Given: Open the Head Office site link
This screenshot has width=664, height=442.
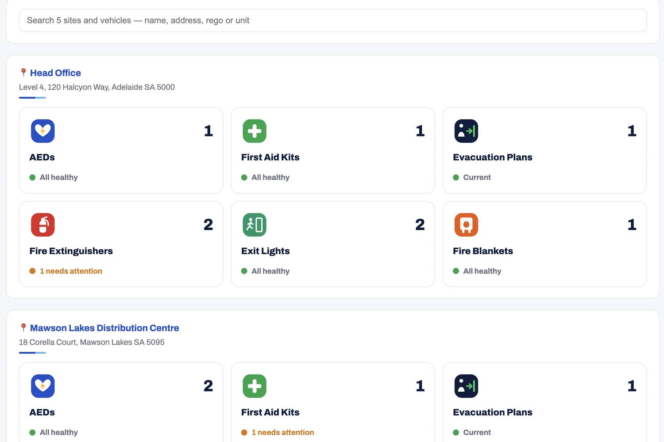Looking at the screenshot, I should 55,73.
